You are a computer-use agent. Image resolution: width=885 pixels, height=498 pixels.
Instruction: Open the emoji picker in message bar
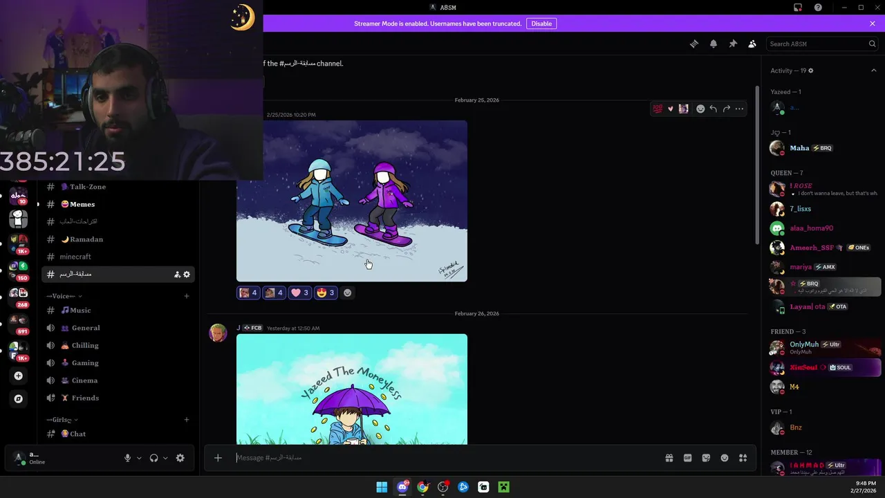tap(725, 458)
